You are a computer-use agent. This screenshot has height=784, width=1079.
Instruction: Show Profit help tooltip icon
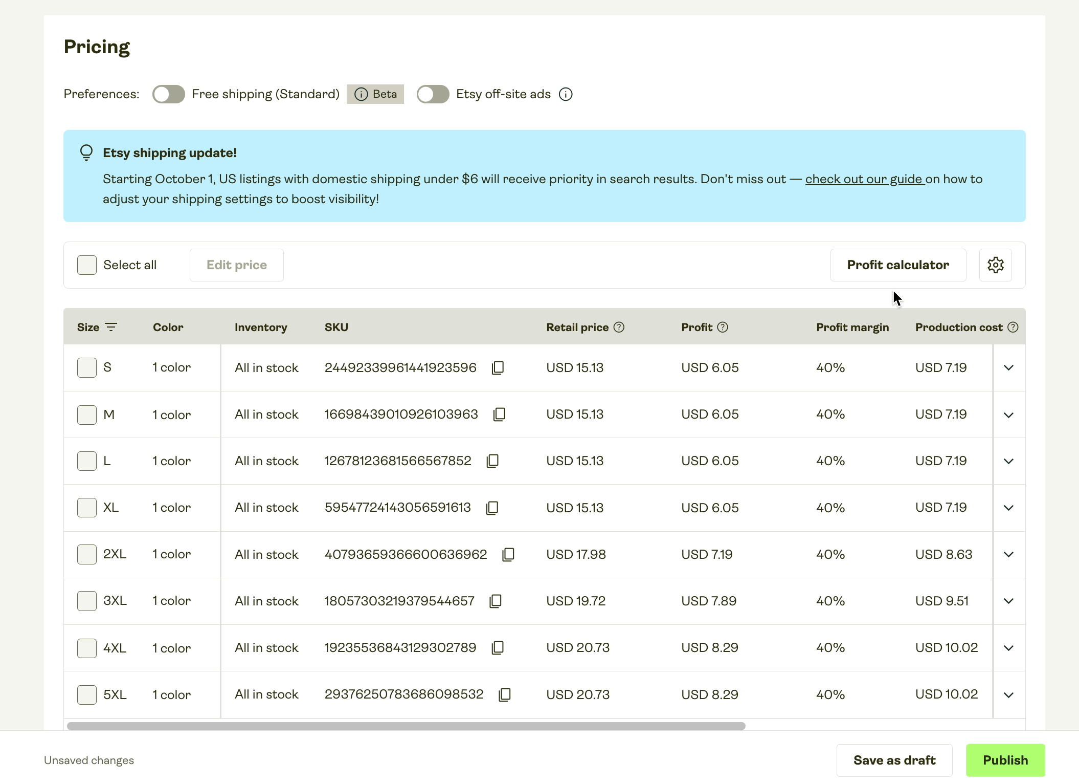(723, 327)
